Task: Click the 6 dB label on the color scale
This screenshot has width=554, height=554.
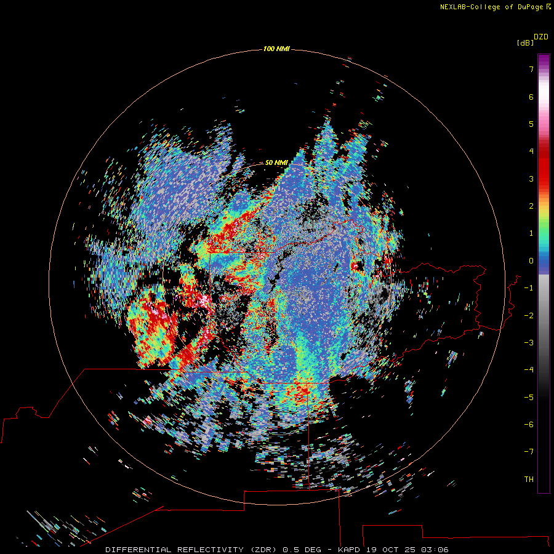Action: pyautogui.click(x=531, y=97)
